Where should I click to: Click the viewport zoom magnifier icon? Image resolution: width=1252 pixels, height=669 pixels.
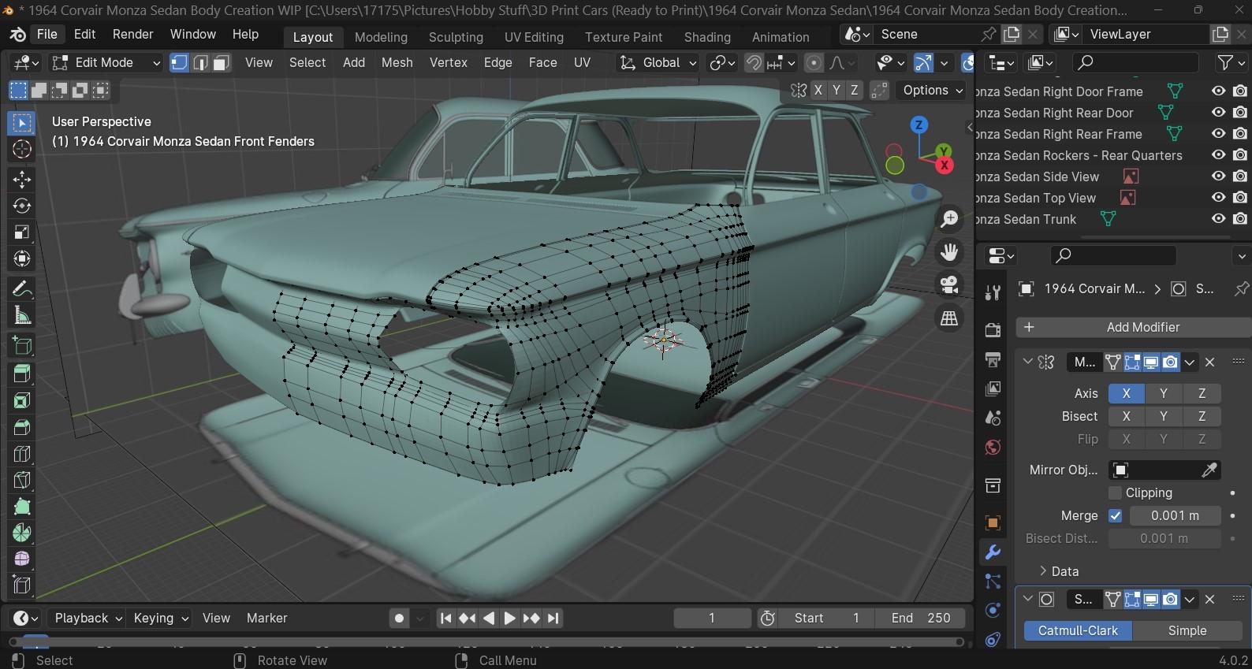point(949,219)
